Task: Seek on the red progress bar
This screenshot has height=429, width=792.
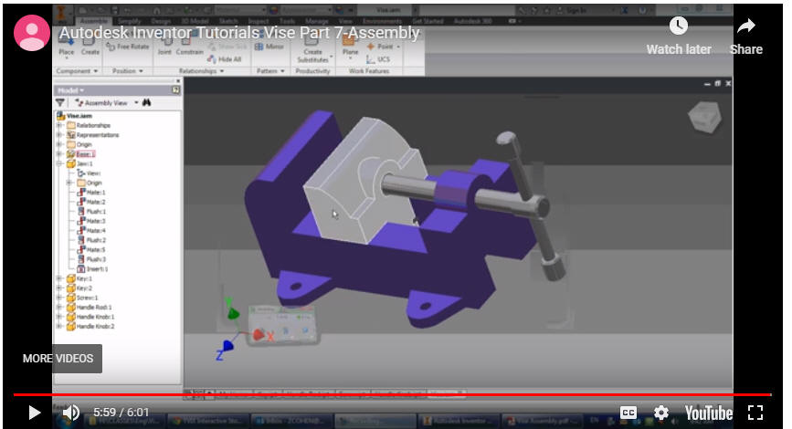Action: click(x=365, y=395)
